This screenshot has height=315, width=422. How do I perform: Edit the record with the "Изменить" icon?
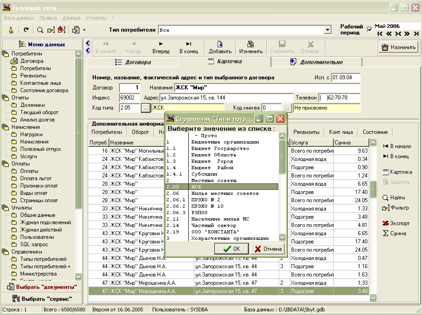(x=251, y=47)
